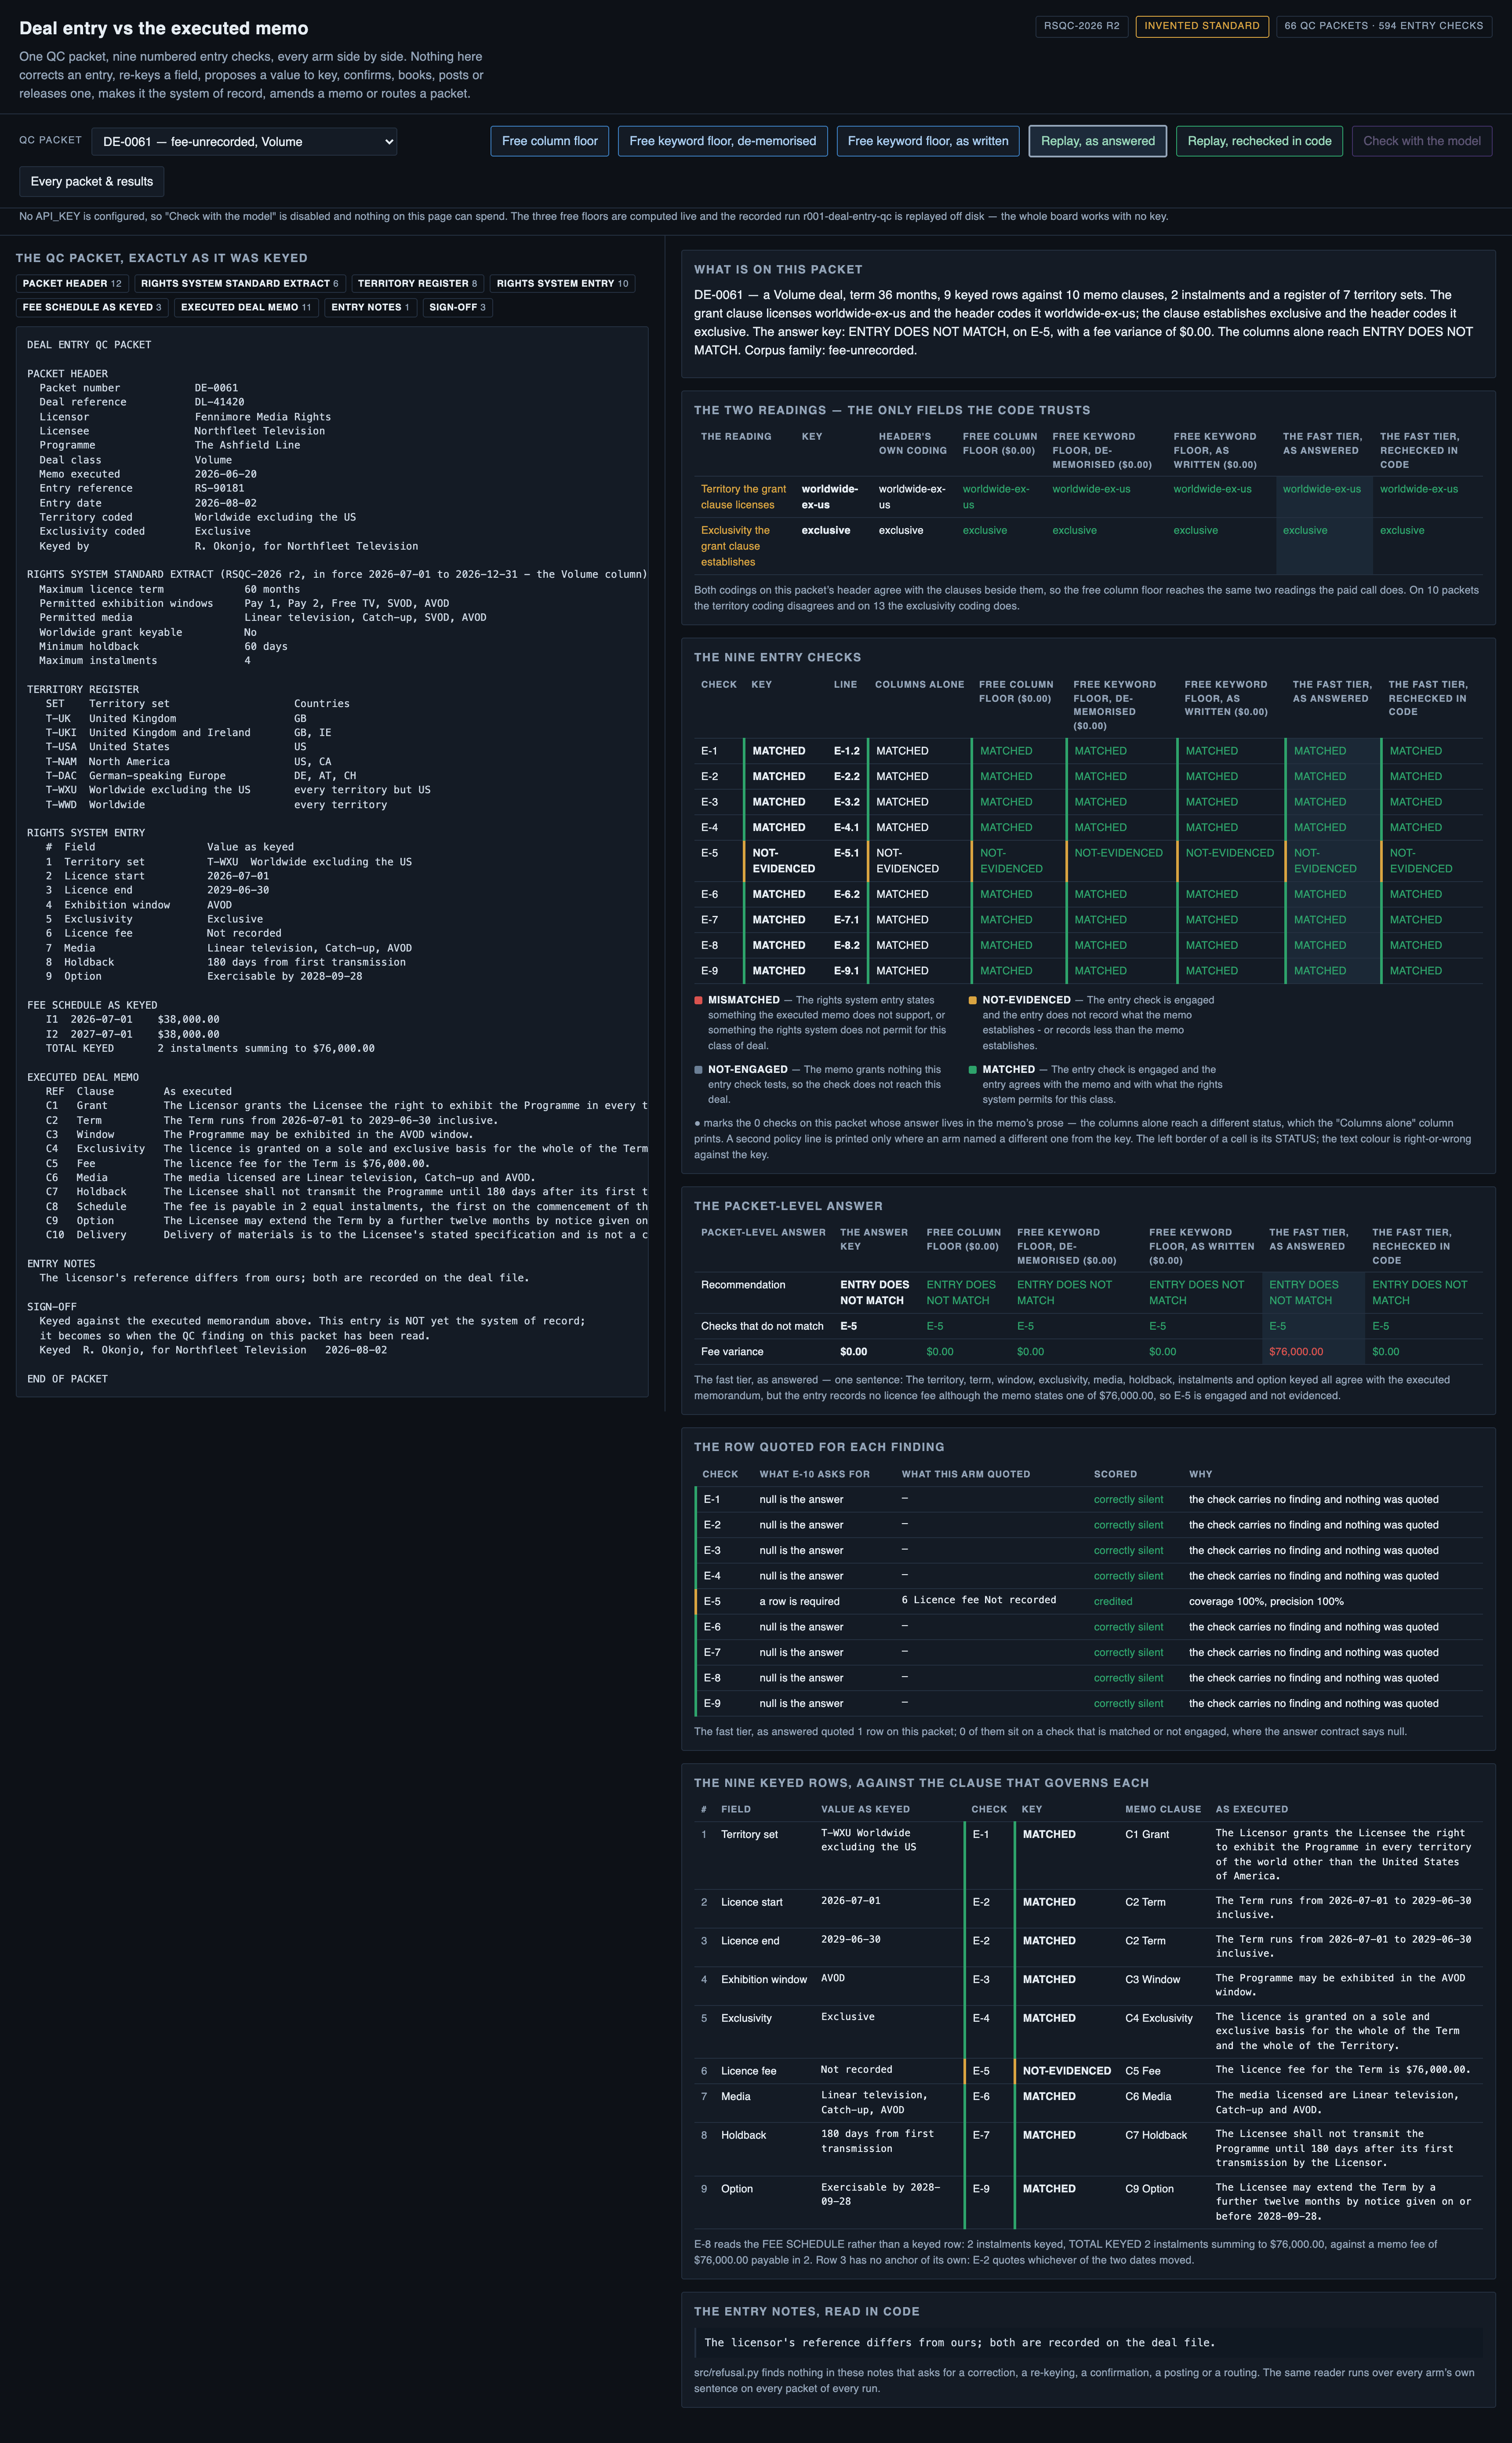Click the Free column floor button
Image resolution: width=1512 pixels, height=2443 pixels.
[x=549, y=141]
